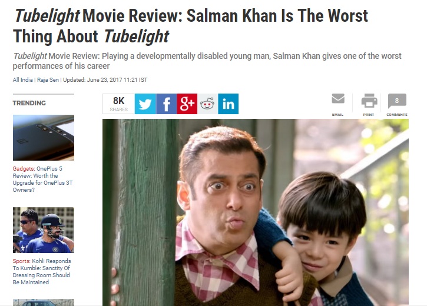Share the review on Facebook
This screenshot has width=427, height=306.
167,104
